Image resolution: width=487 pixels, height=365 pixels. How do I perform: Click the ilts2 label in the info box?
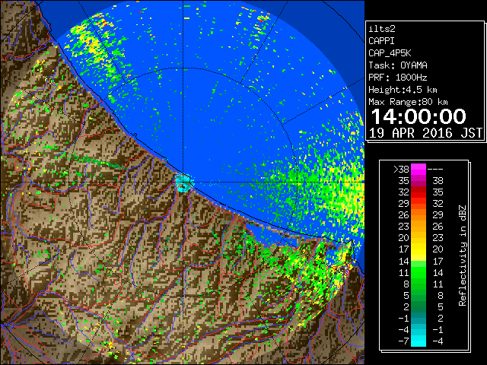coord(382,29)
